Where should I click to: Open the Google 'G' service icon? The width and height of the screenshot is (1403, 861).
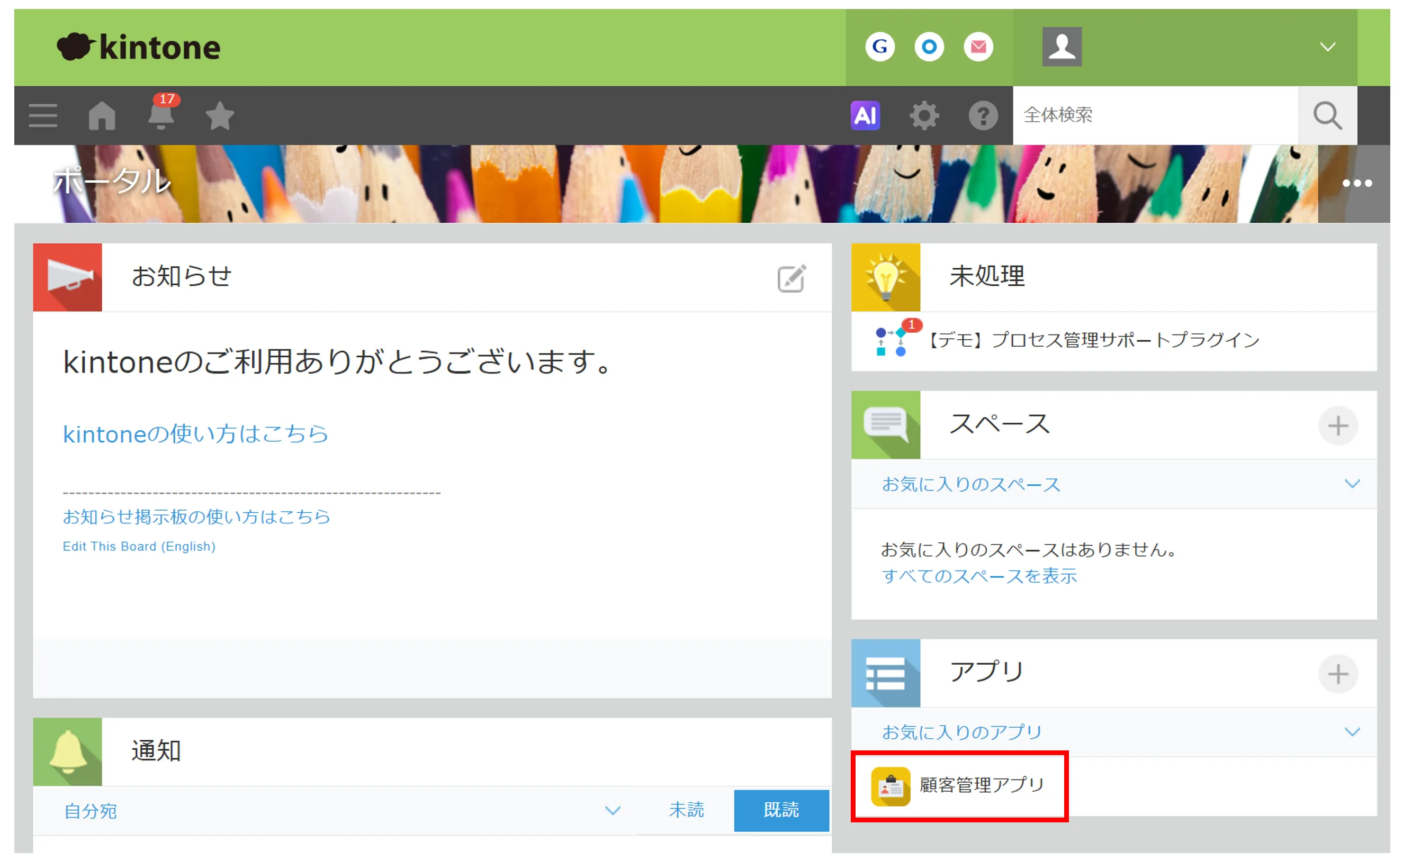pyautogui.click(x=879, y=47)
